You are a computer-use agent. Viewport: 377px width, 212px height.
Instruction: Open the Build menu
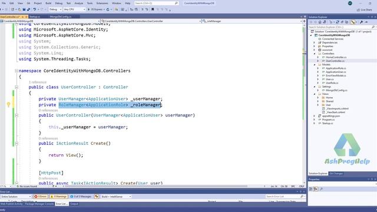48,3
